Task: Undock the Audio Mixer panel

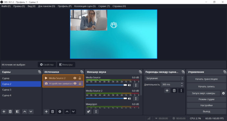Action: (140, 72)
